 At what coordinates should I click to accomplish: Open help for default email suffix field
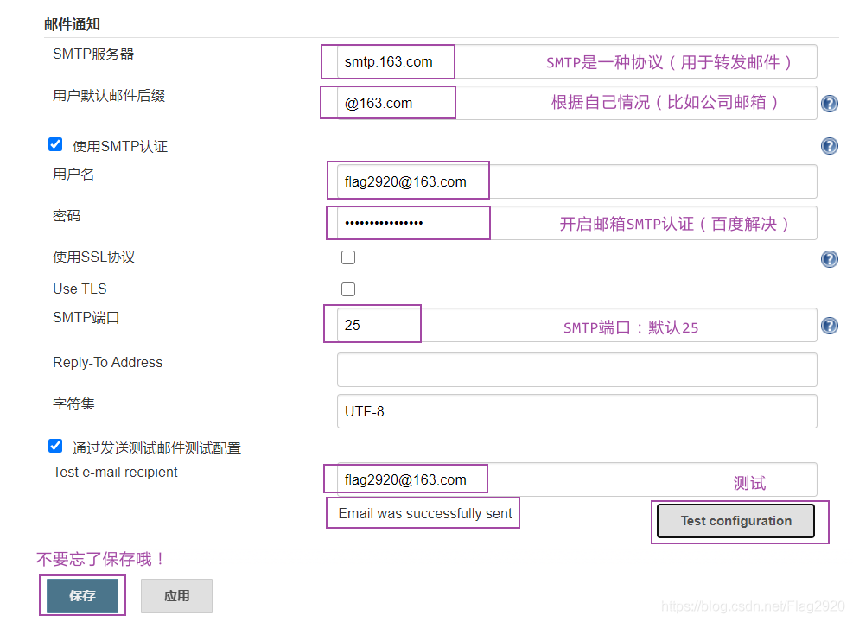tap(830, 104)
